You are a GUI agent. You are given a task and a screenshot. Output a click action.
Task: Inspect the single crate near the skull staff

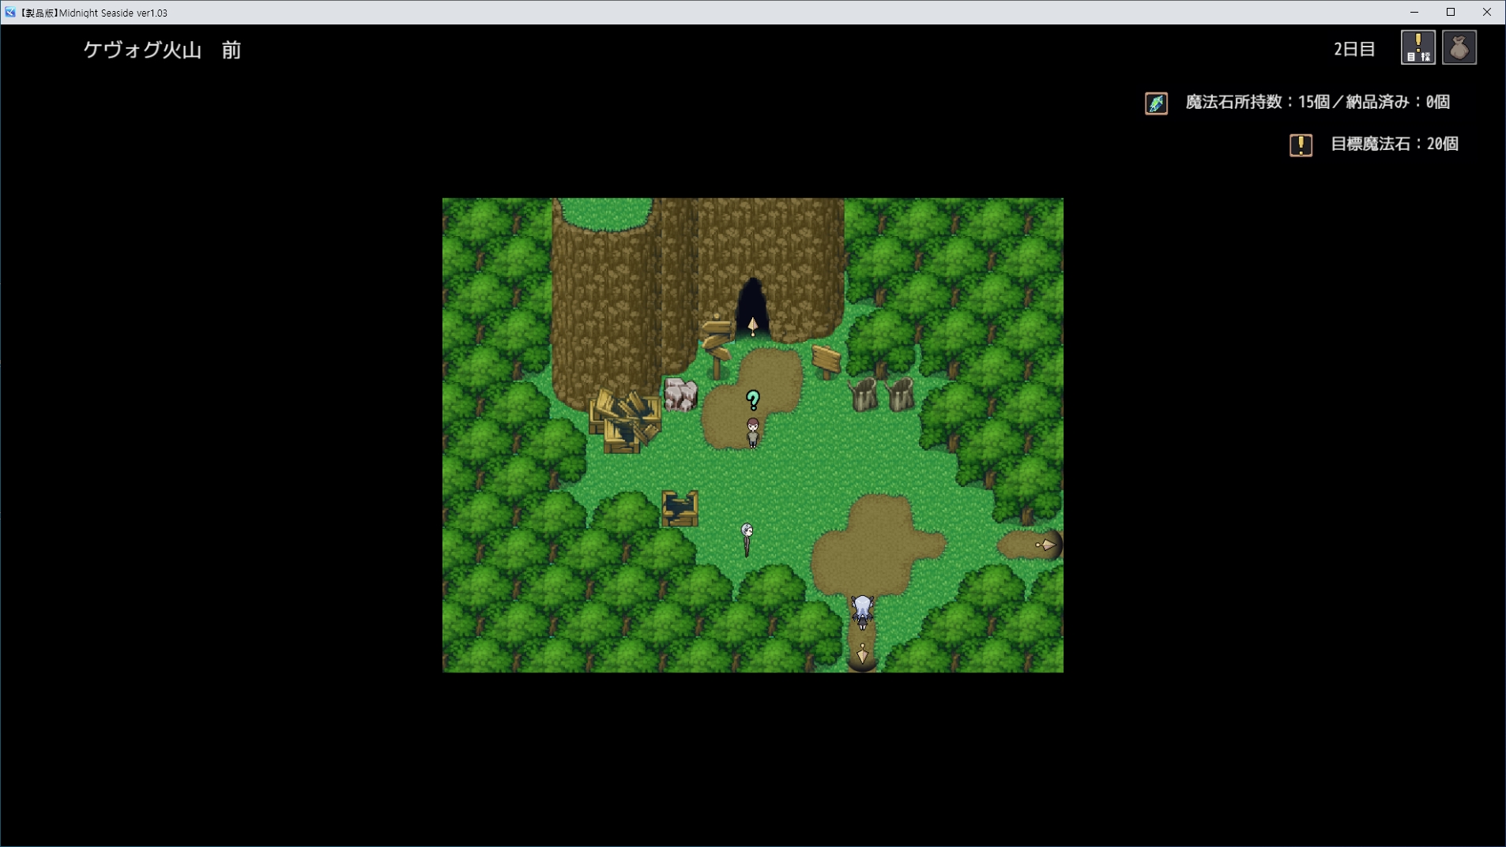click(680, 508)
